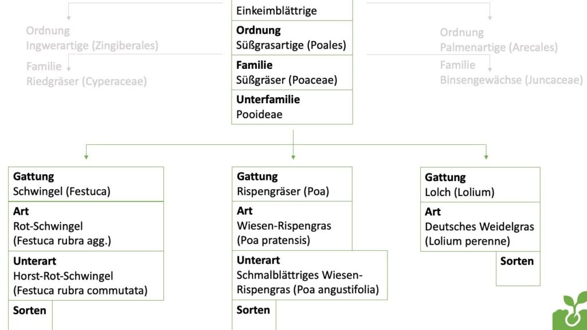Select the Einkeimblättrige box

[292, 10]
